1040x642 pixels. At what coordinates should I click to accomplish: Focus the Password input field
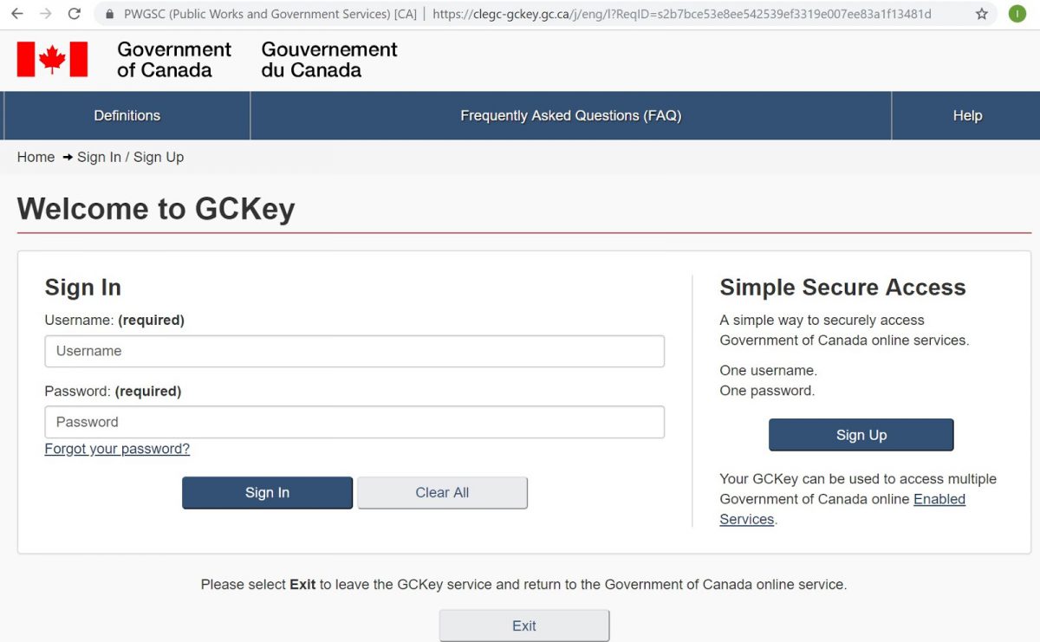(354, 422)
